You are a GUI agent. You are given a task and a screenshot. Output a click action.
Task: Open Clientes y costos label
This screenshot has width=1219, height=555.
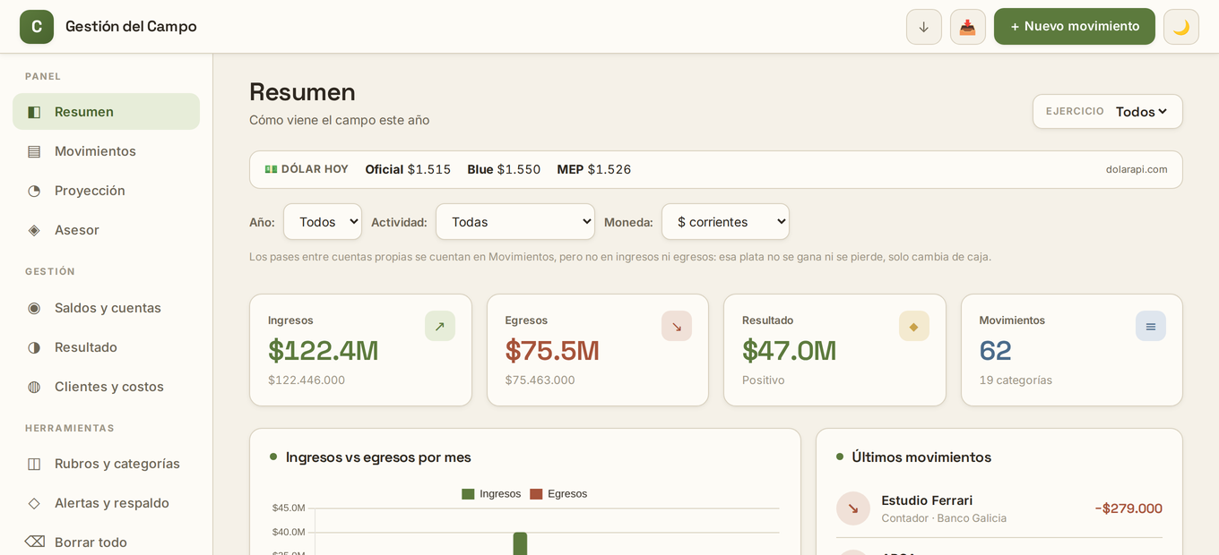(109, 387)
